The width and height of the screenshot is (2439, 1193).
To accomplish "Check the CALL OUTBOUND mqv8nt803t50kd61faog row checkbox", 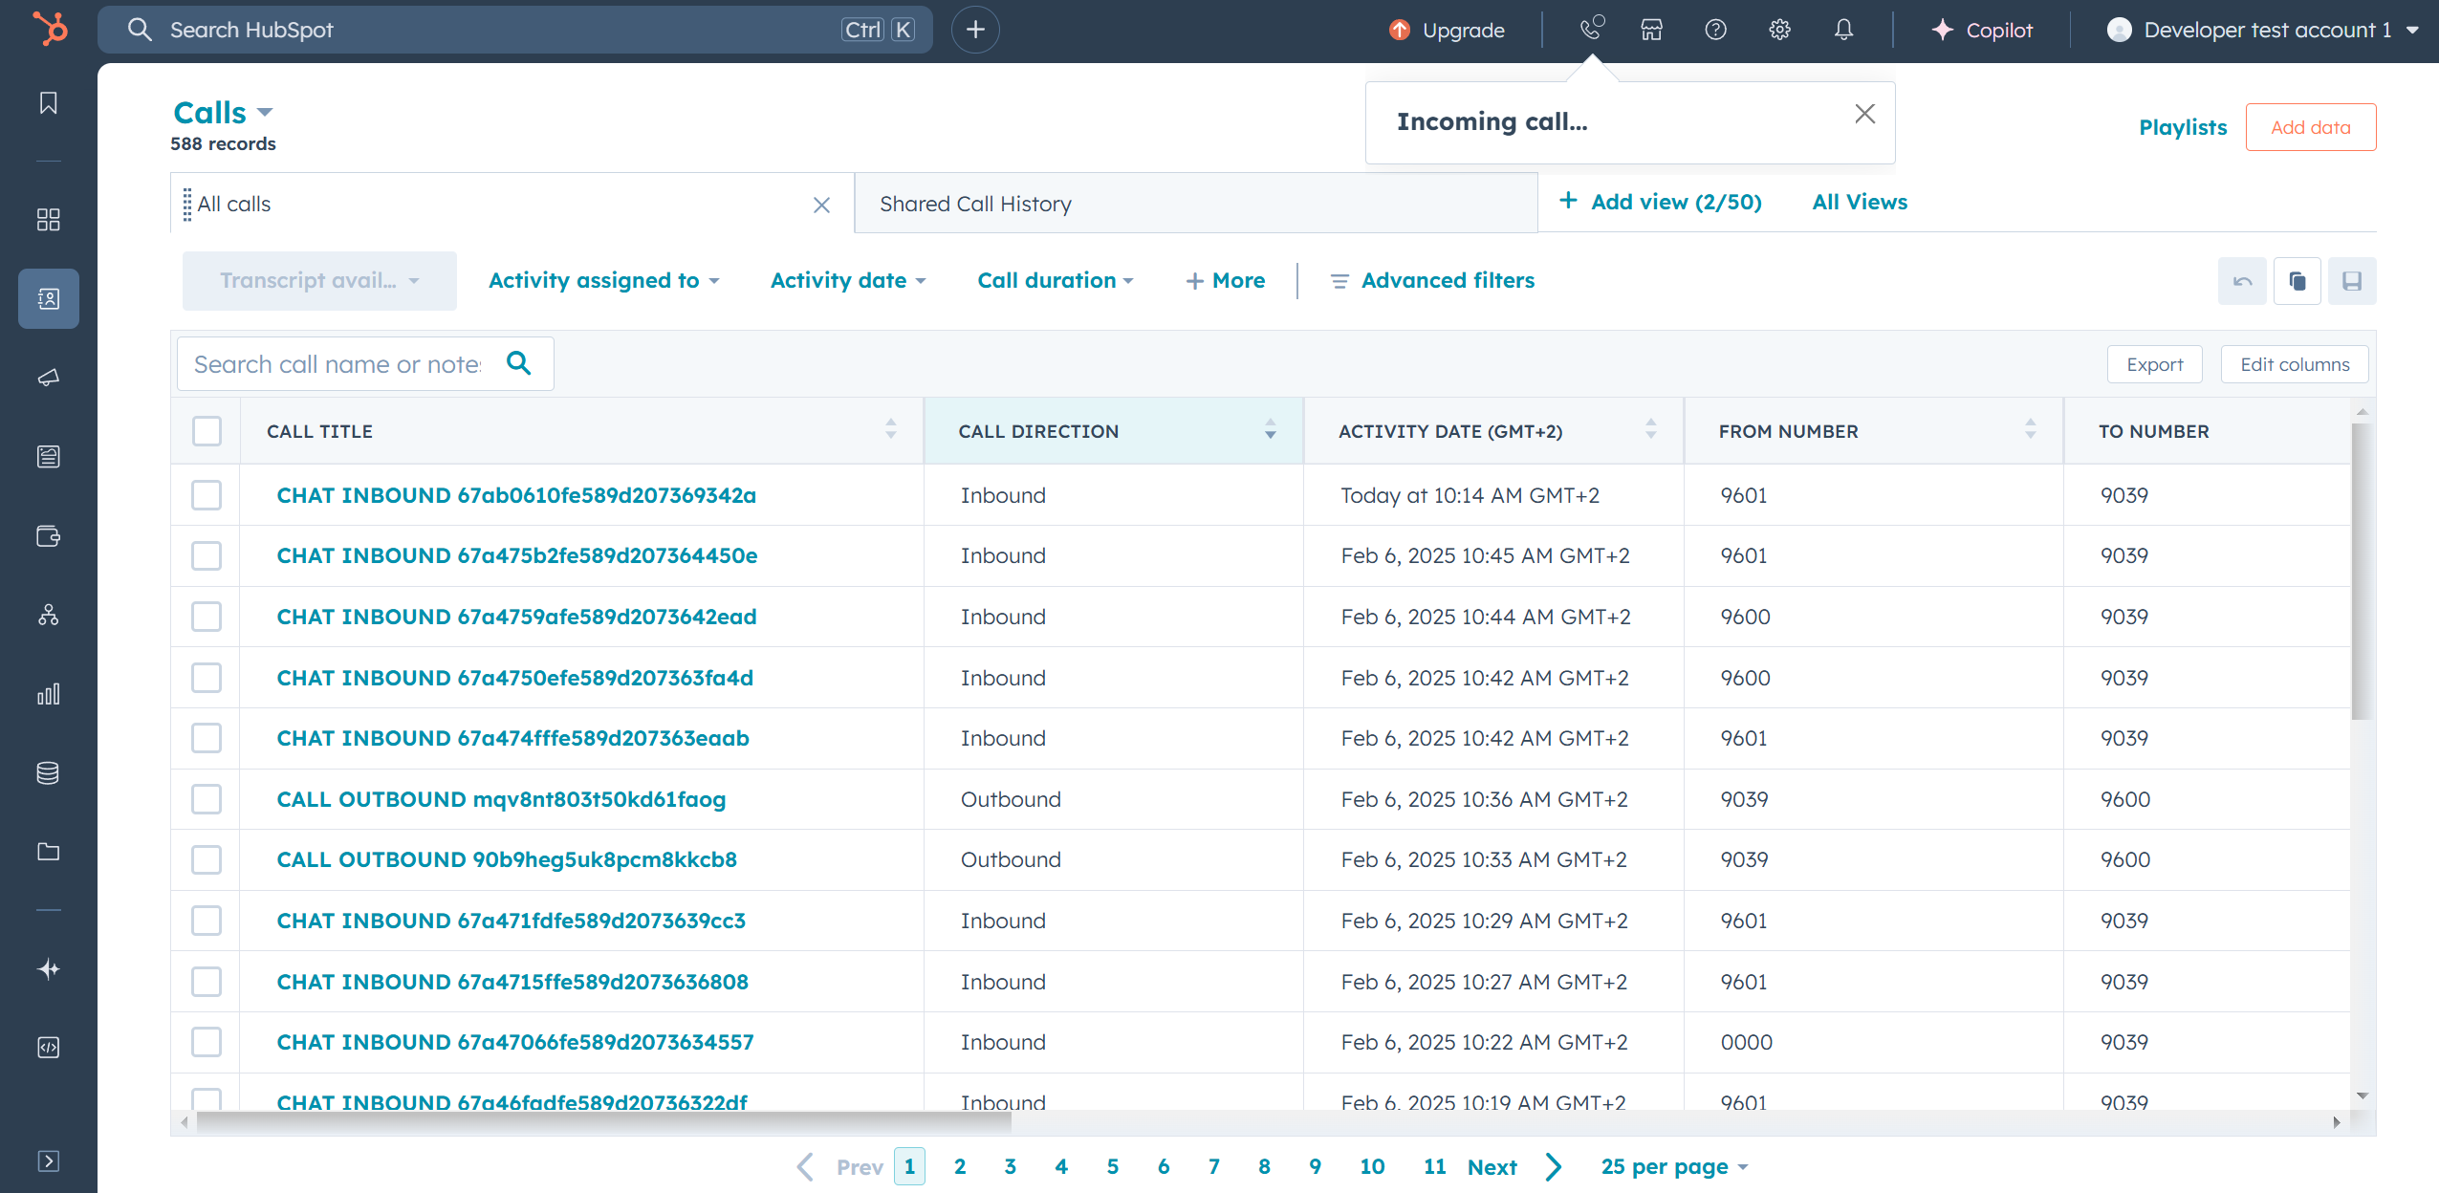I will (207, 799).
